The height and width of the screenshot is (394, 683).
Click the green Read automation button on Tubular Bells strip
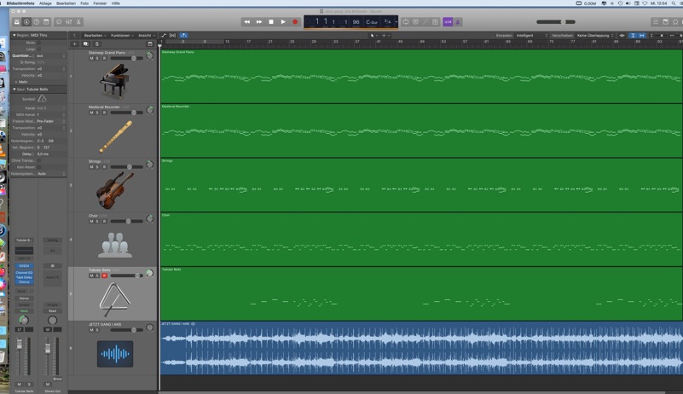[24, 310]
